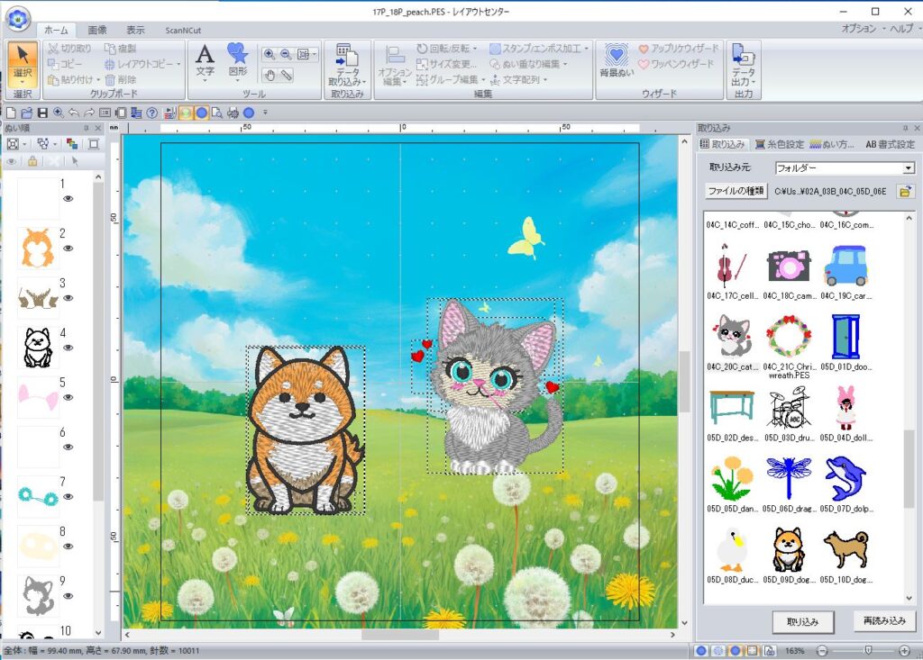Click the zoom slider handle in status bar
Screen dimensions: 923x660
867,650
